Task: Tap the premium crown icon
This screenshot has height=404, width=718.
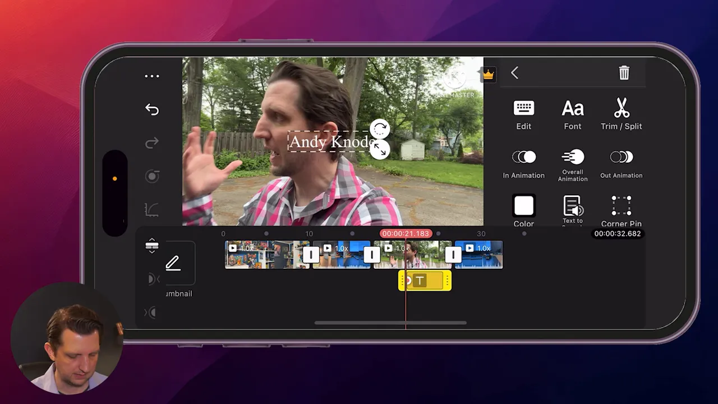Action: pyautogui.click(x=488, y=75)
